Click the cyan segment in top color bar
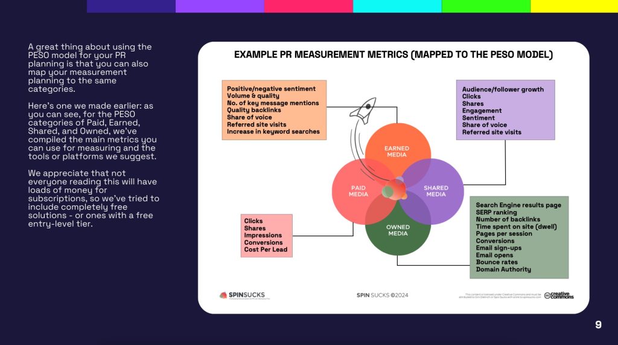 pyautogui.click(x=397, y=6)
